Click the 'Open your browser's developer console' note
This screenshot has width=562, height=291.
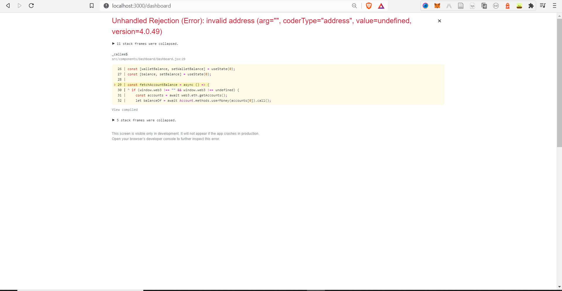[x=166, y=139]
